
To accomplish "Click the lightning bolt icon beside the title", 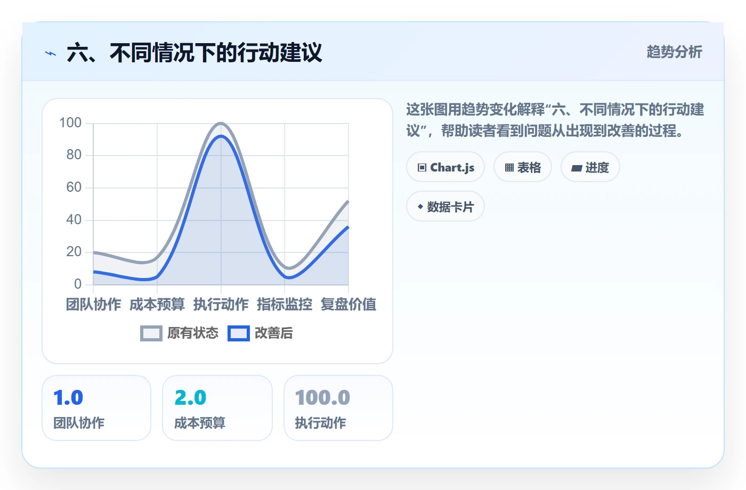I will point(51,53).
